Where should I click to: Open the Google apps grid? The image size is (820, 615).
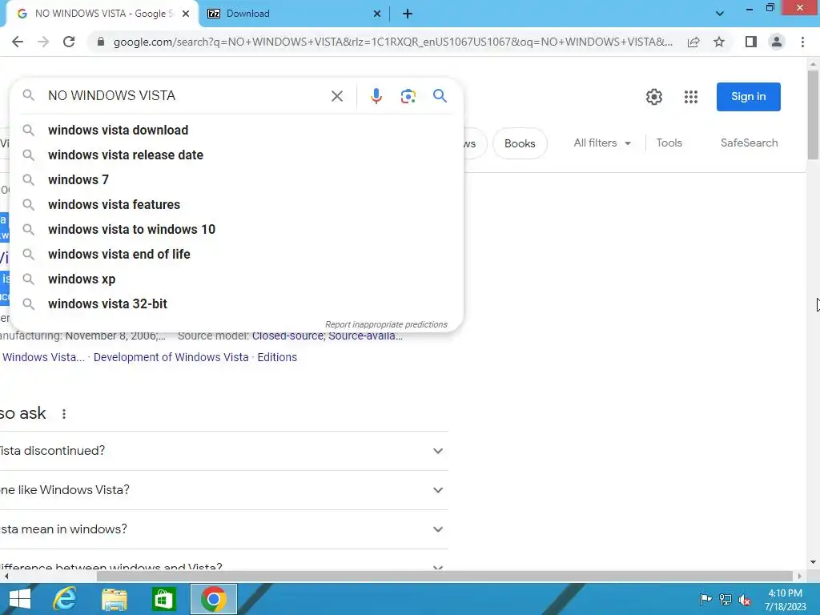tap(691, 97)
